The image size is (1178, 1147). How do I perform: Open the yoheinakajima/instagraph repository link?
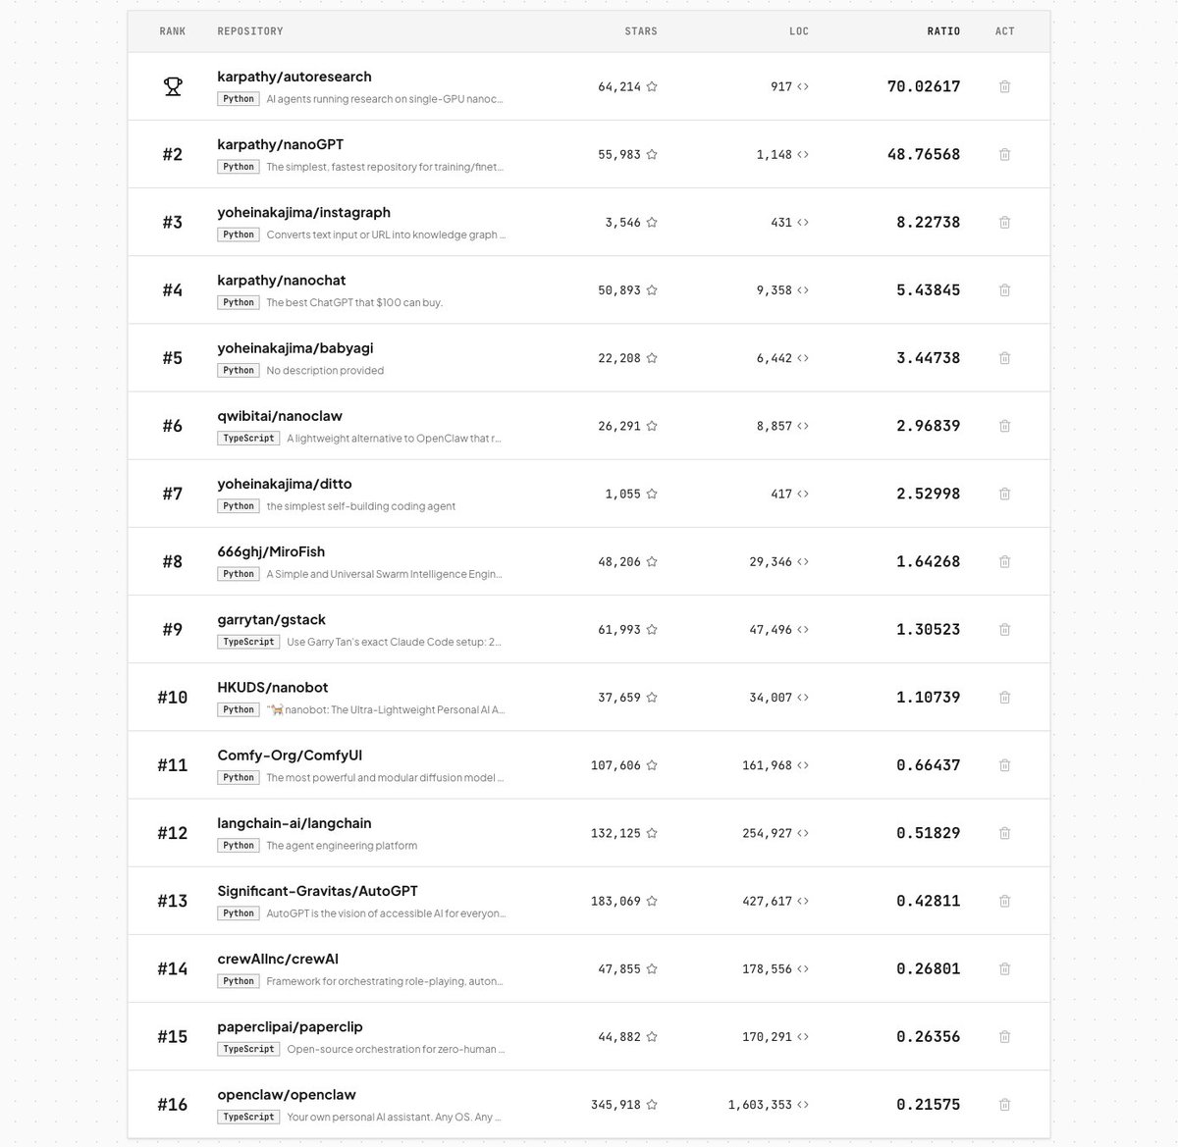click(x=303, y=212)
